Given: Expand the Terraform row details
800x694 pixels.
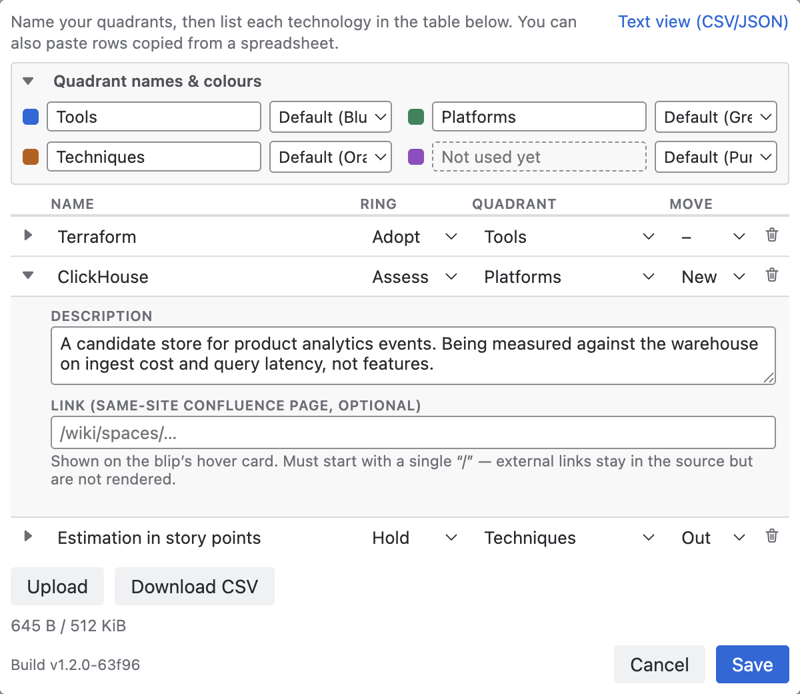Looking at the screenshot, I should coord(28,235).
